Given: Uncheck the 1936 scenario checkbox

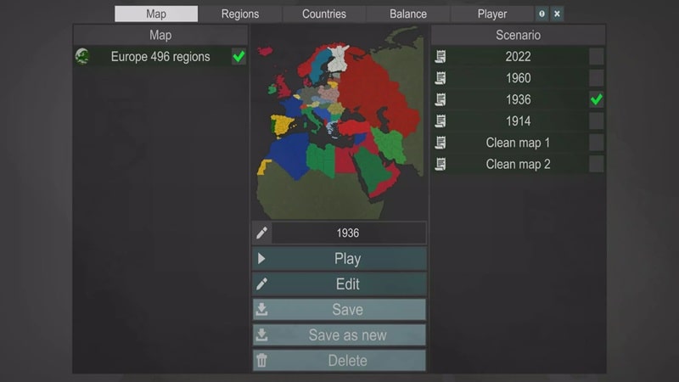Looking at the screenshot, I should tap(597, 99).
